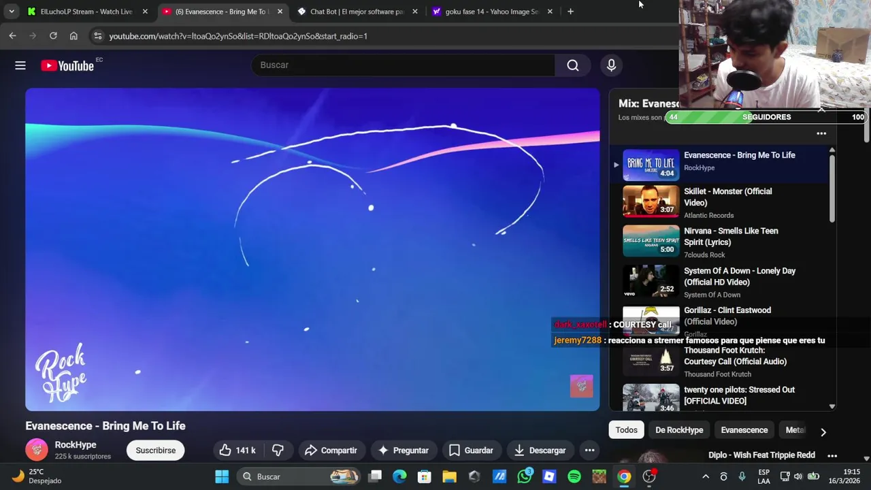
Task: Open the OBS Studio taskbar icon
Action: click(649, 476)
